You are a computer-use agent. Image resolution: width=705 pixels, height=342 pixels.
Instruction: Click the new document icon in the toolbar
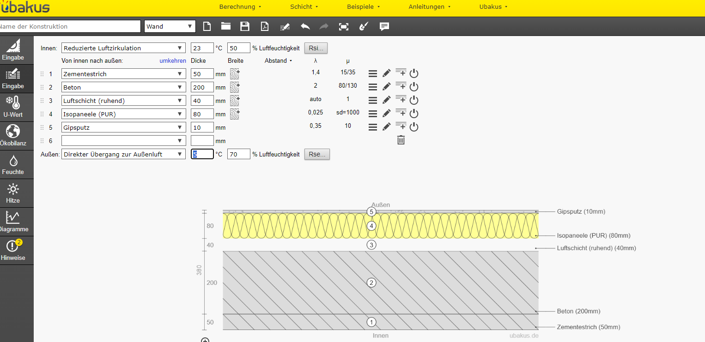coord(207,26)
